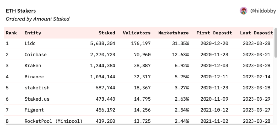Sort by the Rank column header
The width and height of the screenshot is (280, 127).
tap(11, 33)
